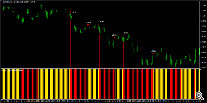Click the EURUSD,H1 symbol title text
The height and width of the screenshot is (103, 207).
(7, 2)
